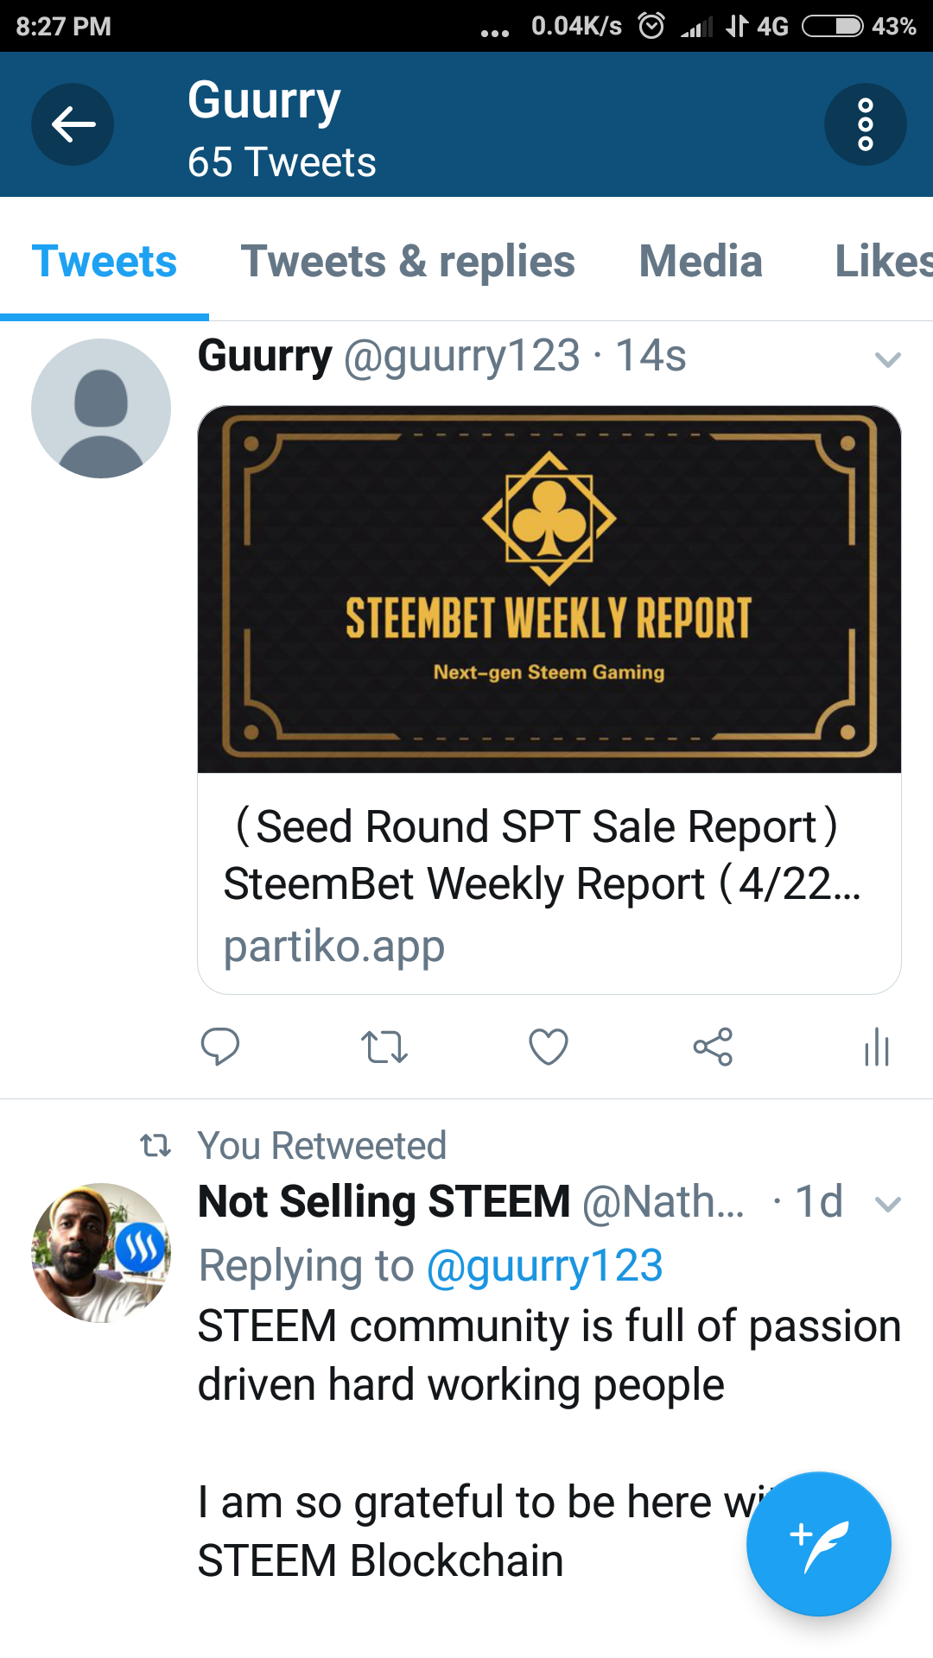The image size is (933, 1658).
Task: Tap the SteemBet Weekly Report image
Action: [549, 589]
